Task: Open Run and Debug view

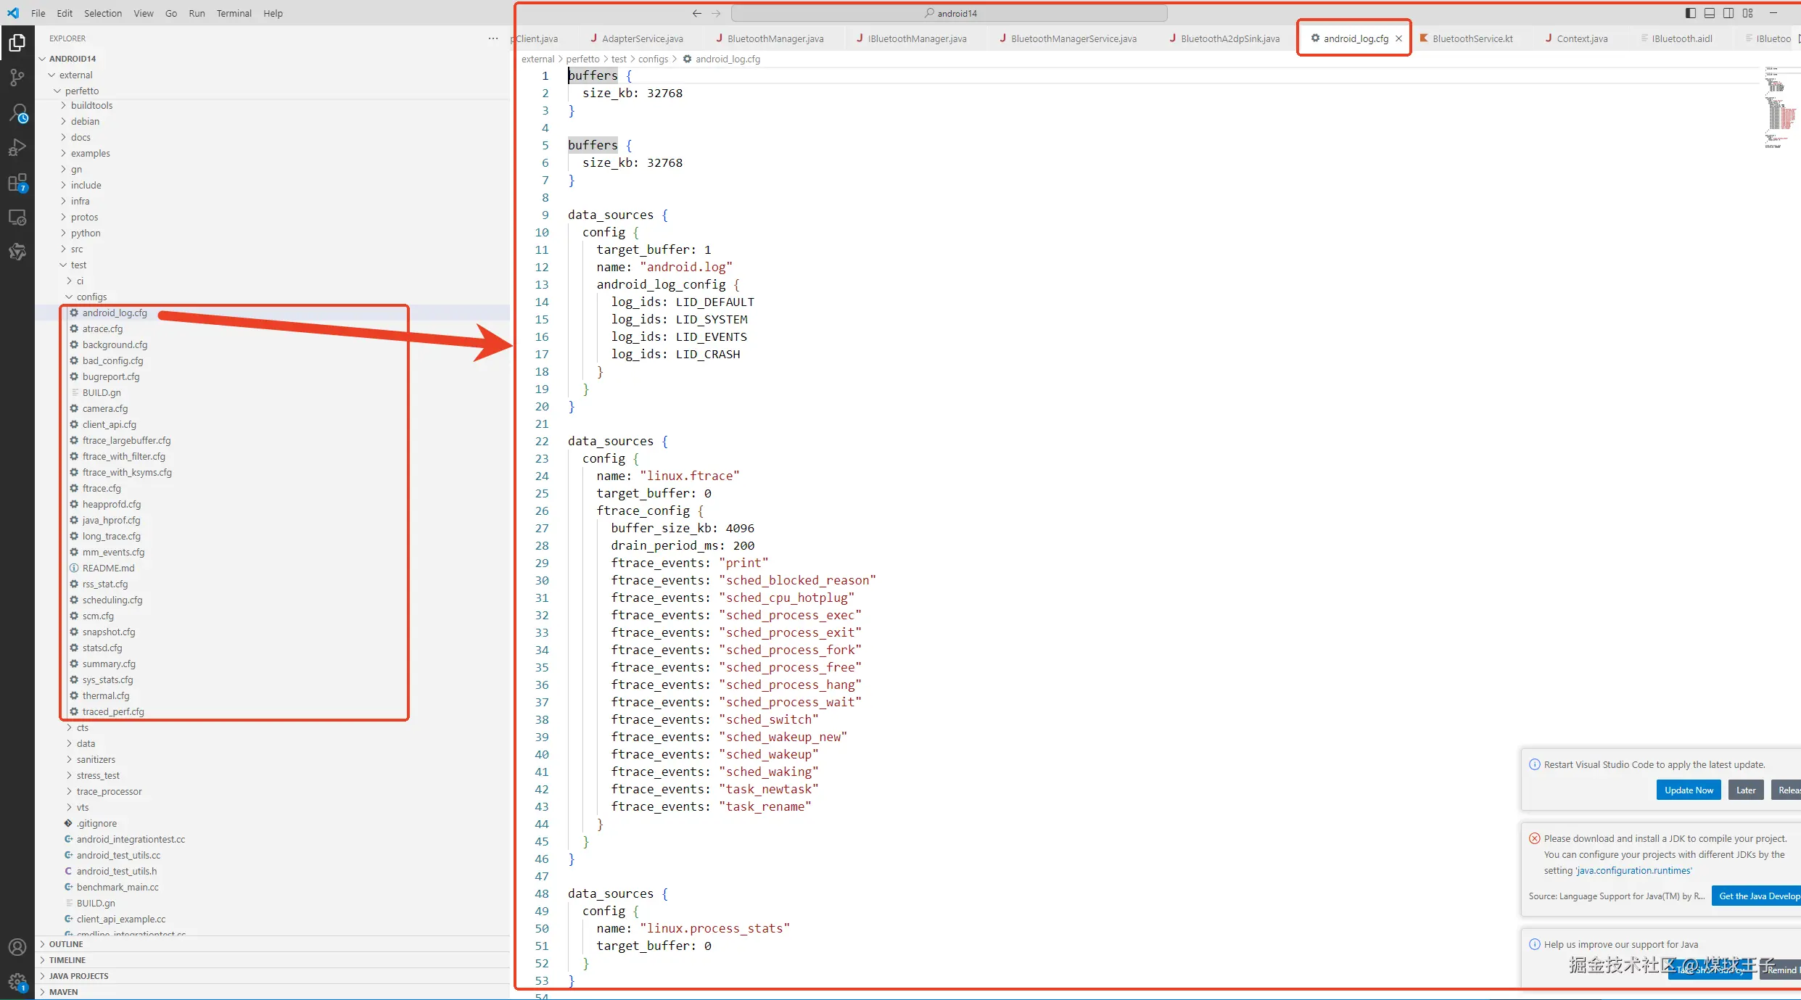Action: 17,147
